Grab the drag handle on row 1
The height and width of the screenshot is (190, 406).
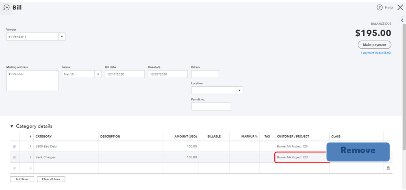(x=14, y=146)
